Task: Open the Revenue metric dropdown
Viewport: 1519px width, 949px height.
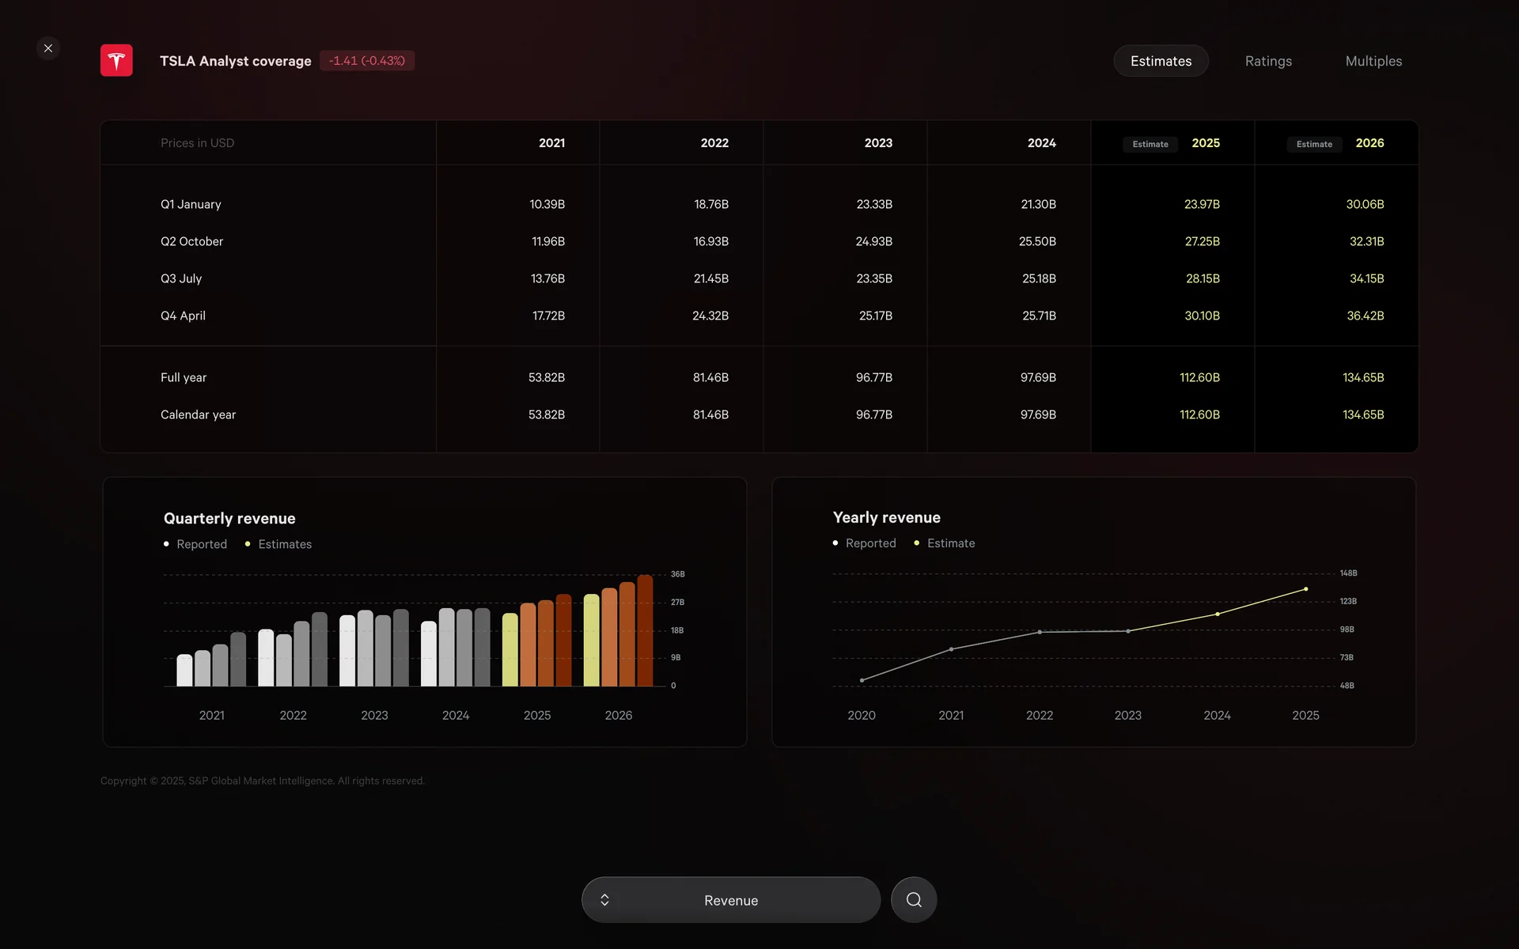Action: point(731,900)
